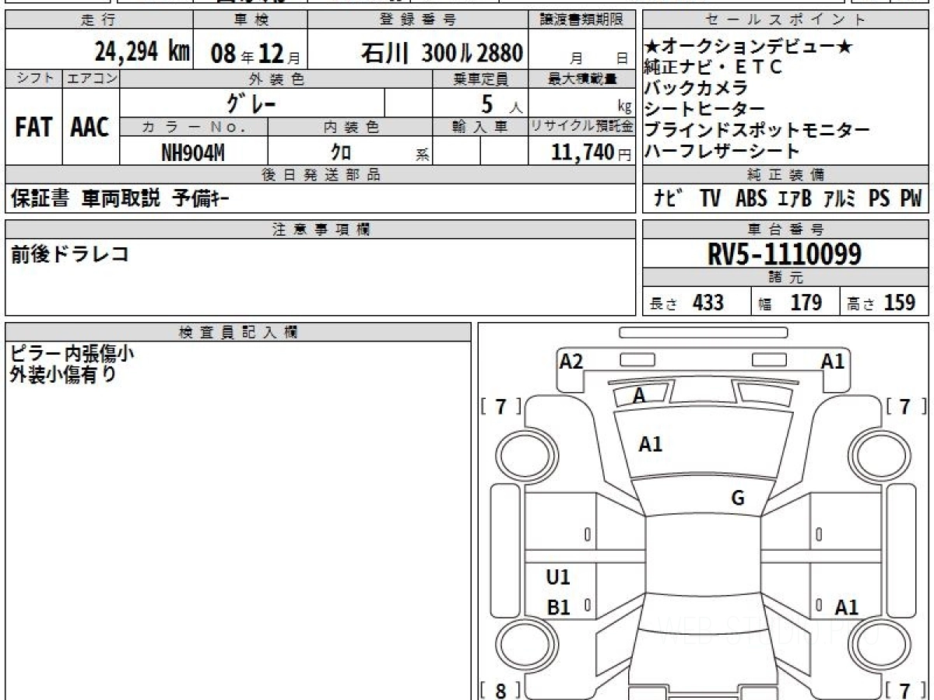Viewport: 934px width, 700px height.
Task: Select recycle deposit 11,740円
Action: click(x=592, y=152)
